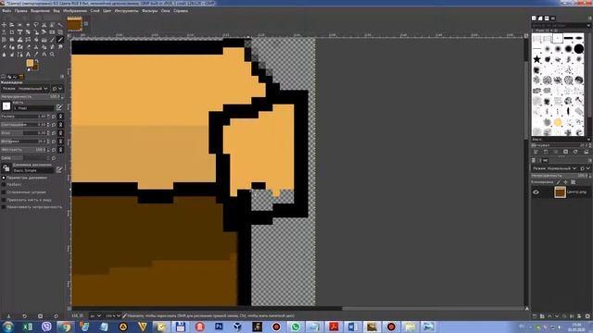The width and height of the screenshot is (593, 333).
Task: Open the Basic brush tags dropdown arrow
Action: pyautogui.click(x=588, y=140)
